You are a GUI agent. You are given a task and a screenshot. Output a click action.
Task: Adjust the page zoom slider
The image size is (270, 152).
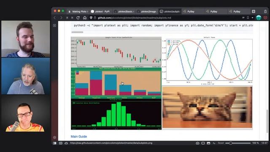point(238,143)
